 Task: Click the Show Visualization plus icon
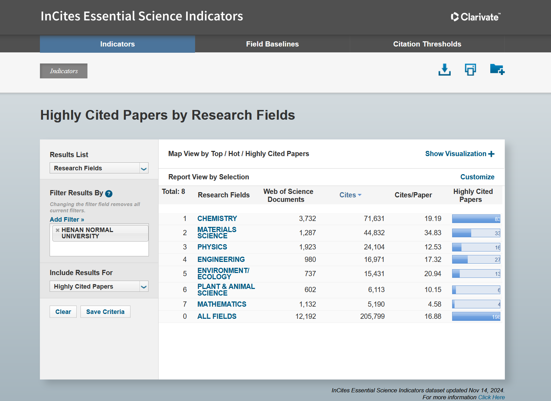coord(491,154)
